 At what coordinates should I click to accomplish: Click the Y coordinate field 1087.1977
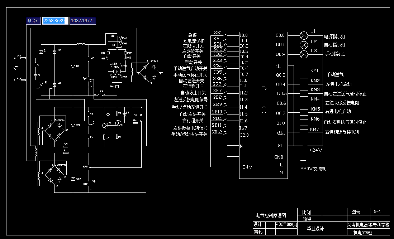(x=82, y=20)
